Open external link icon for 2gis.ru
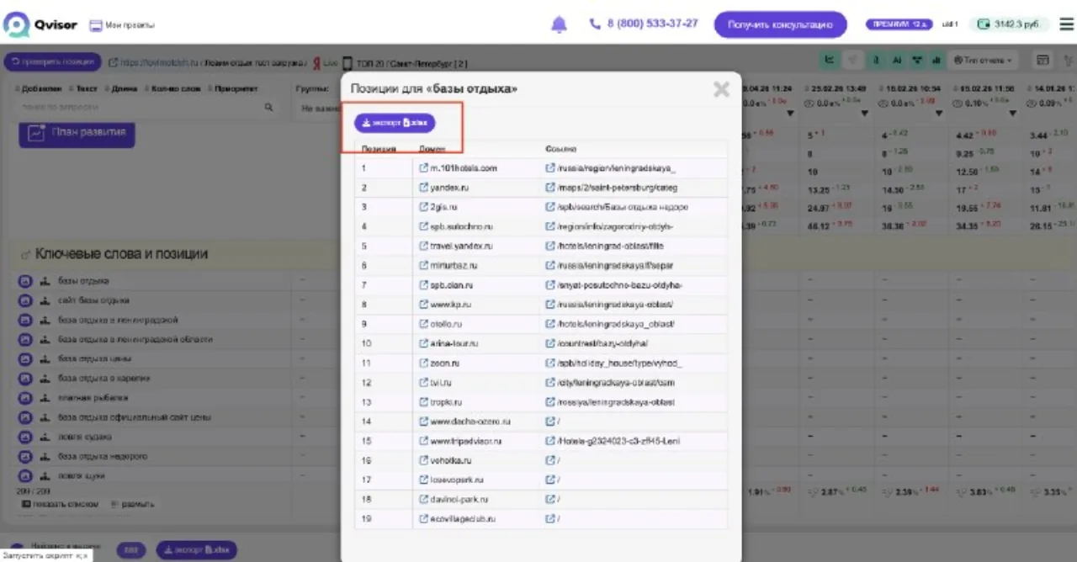Screen dimensions: 1077x562 point(424,207)
